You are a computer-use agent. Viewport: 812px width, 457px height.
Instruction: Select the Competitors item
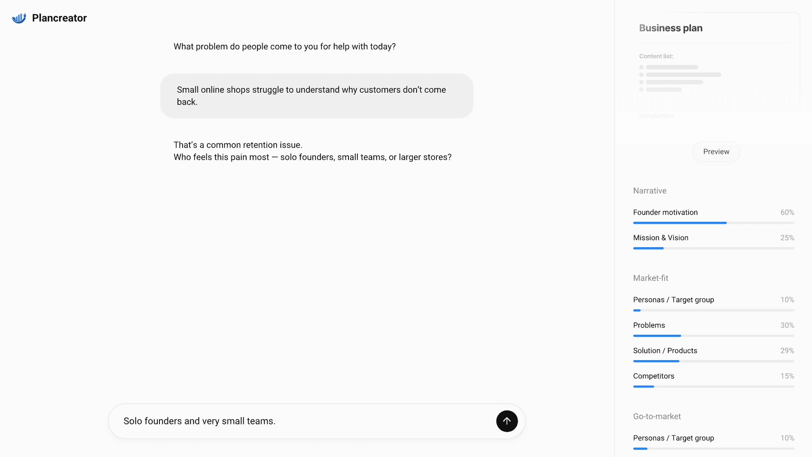coord(653,376)
